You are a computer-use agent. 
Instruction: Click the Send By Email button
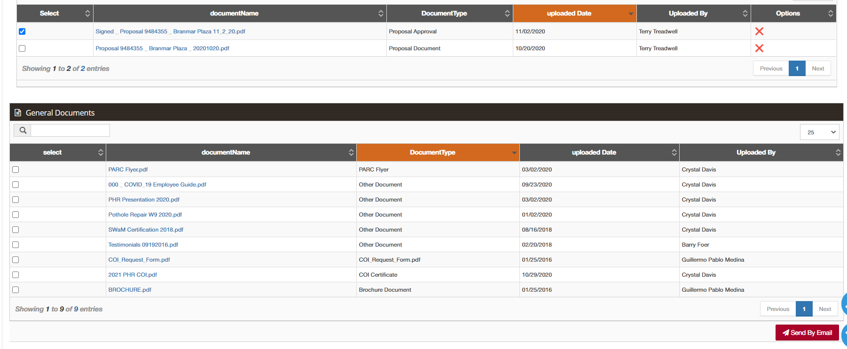coord(807,333)
